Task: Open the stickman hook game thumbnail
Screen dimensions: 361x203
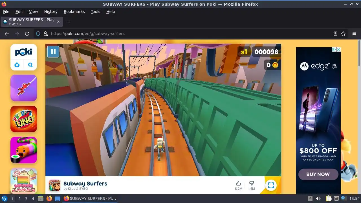Action: click(24, 88)
